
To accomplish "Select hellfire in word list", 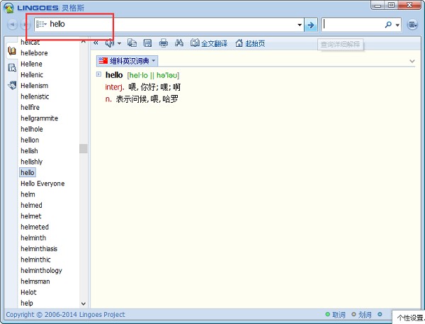I will 30,107.
